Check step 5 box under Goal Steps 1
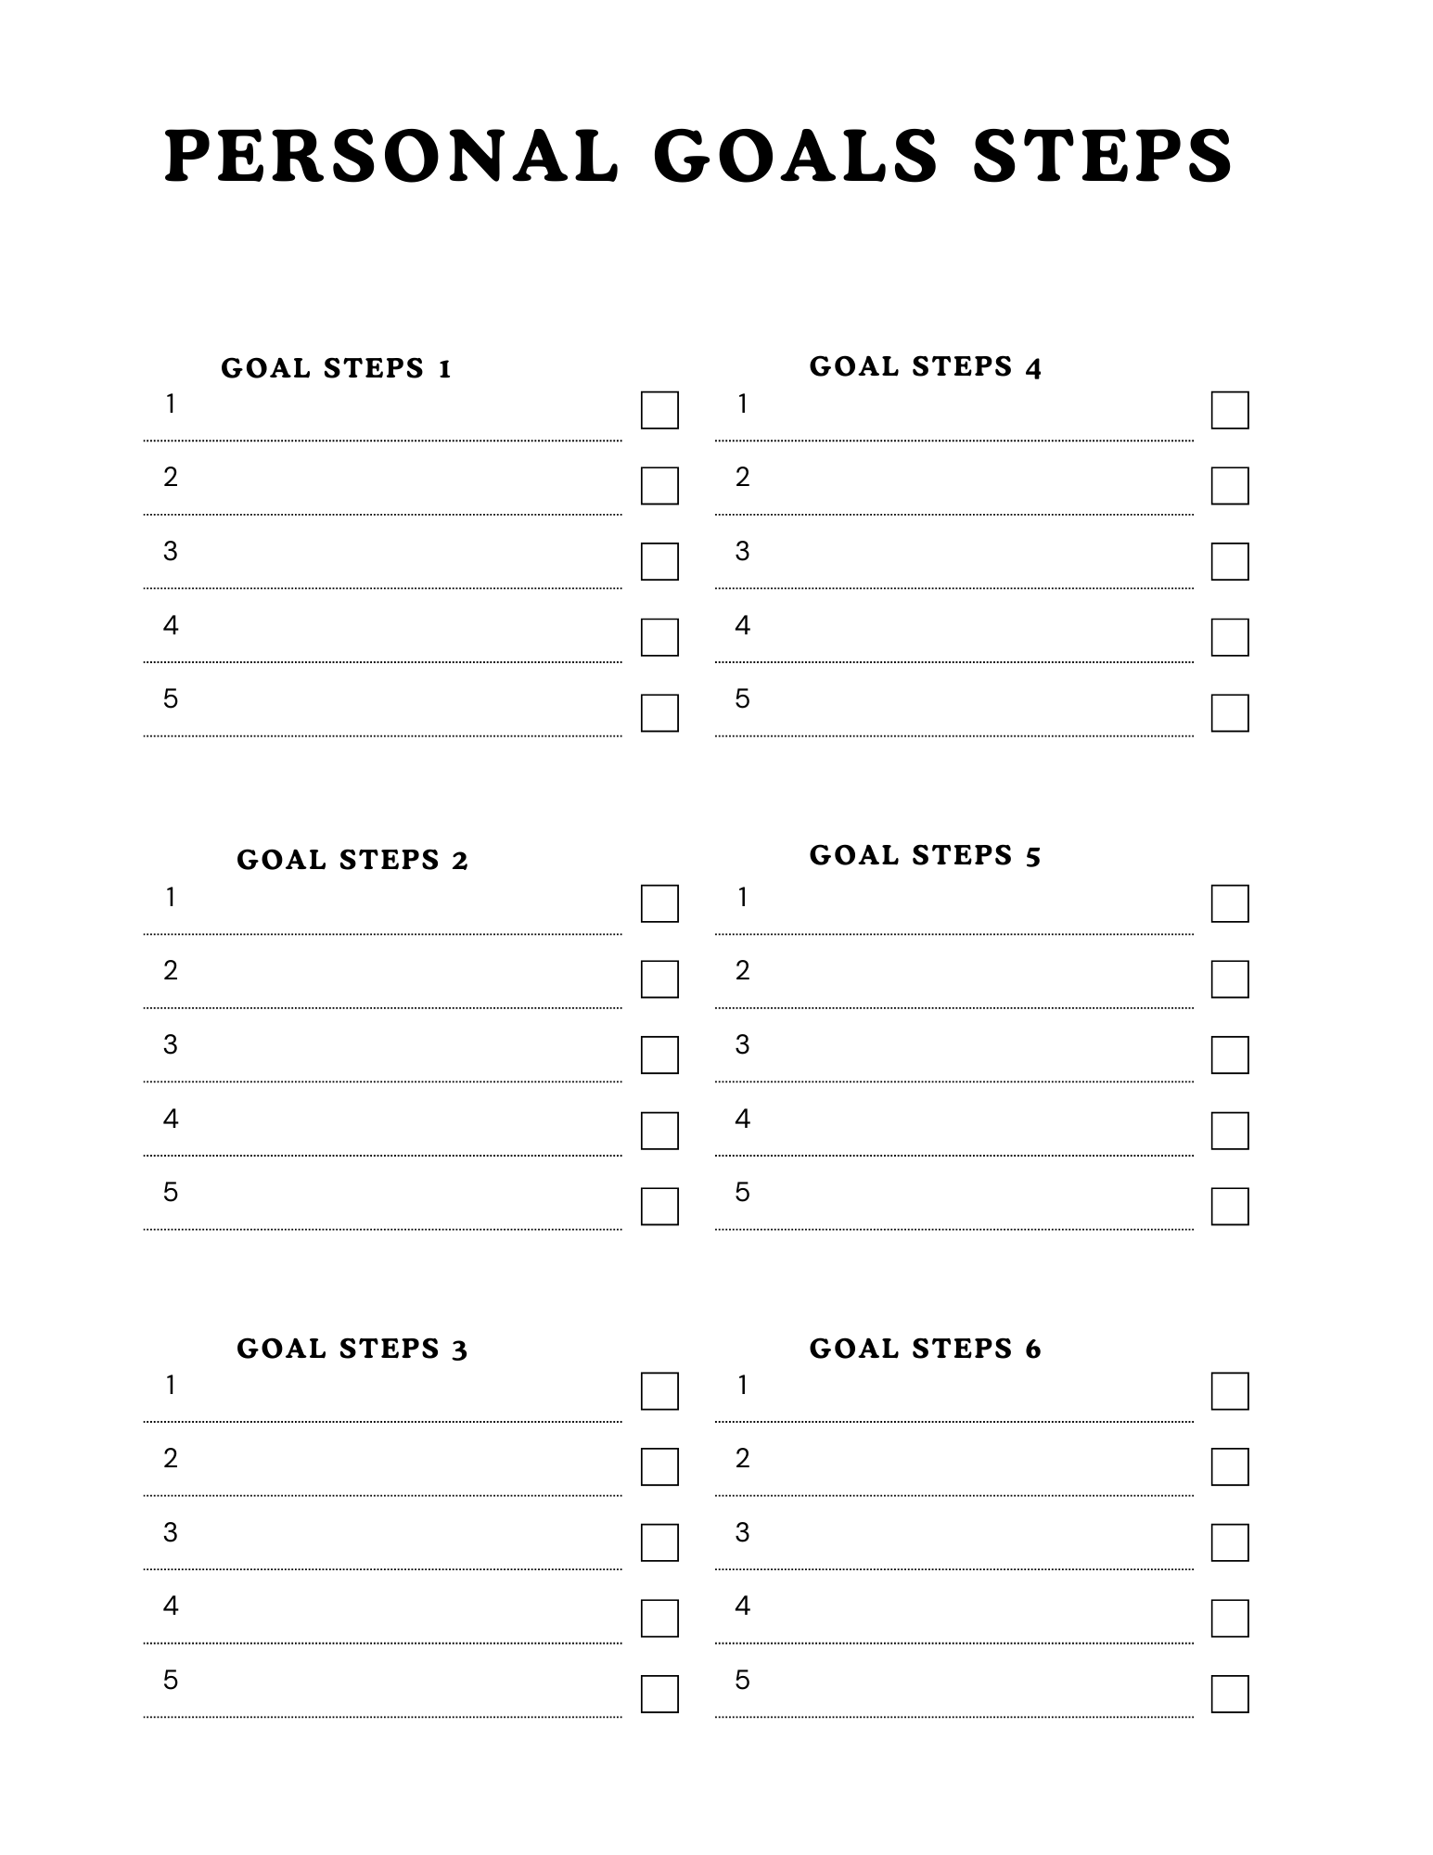This screenshot has width=1433, height=1855. [x=659, y=713]
